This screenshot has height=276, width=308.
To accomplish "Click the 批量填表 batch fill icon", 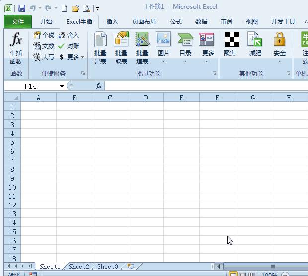I will click(142, 39).
